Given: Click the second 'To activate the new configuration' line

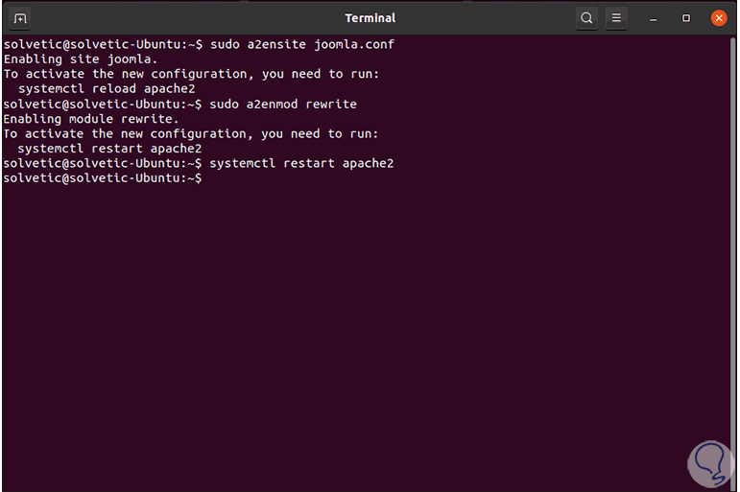Looking at the screenshot, I should coord(191,133).
